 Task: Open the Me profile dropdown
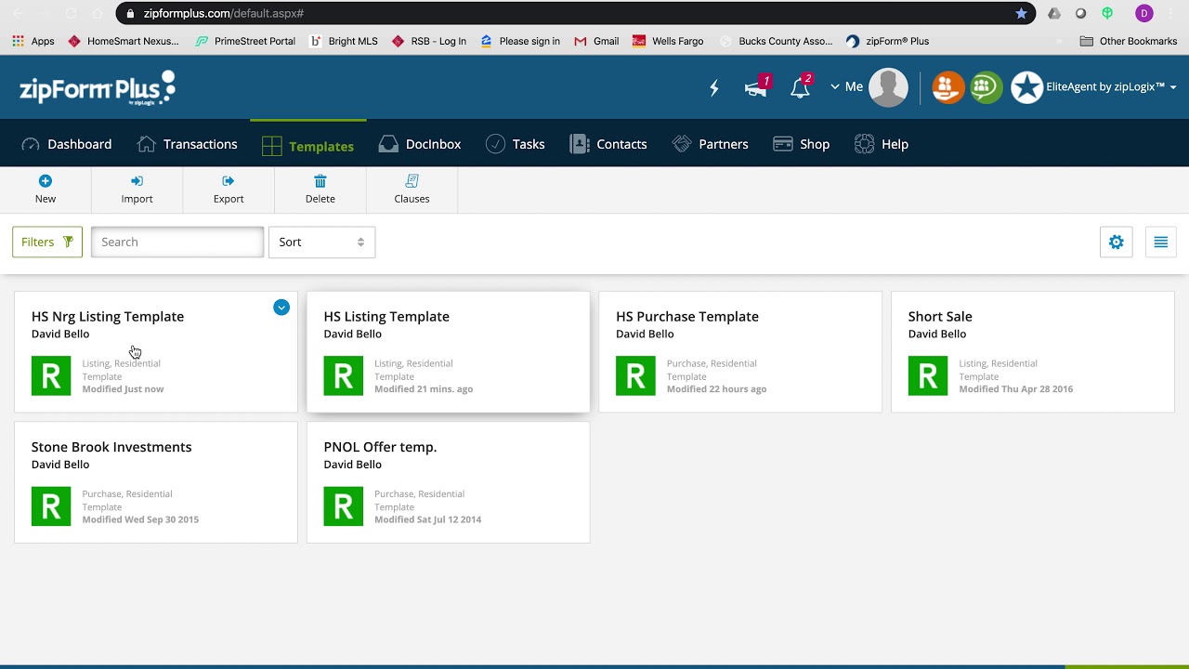point(847,87)
